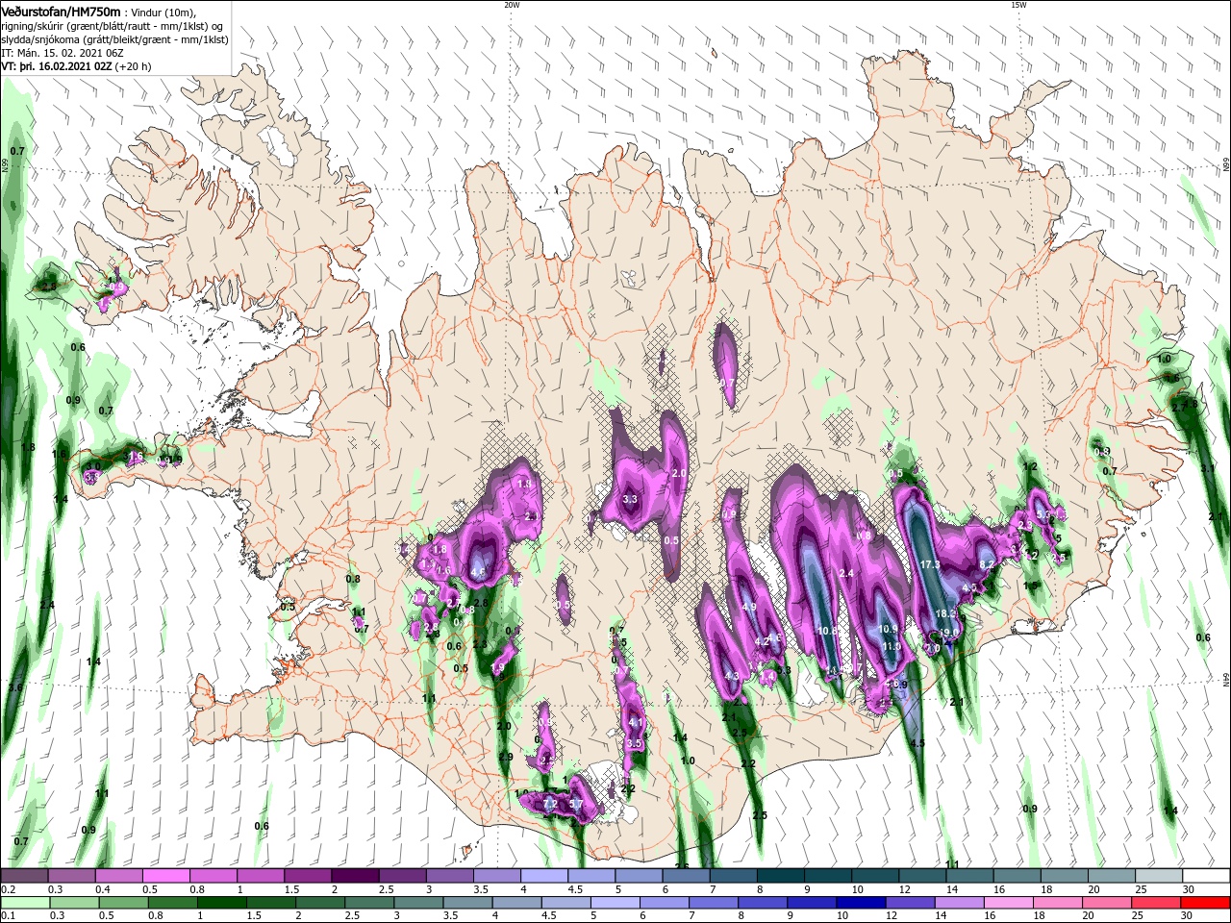Click the 4.6 value in the western snow area
The image size is (1231, 923).
[x=479, y=572]
